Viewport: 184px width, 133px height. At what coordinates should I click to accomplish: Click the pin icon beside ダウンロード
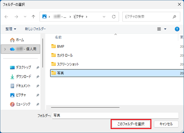[38, 77]
